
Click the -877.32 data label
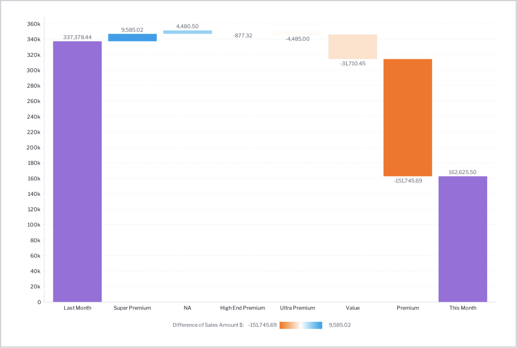click(x=243, y=35)
